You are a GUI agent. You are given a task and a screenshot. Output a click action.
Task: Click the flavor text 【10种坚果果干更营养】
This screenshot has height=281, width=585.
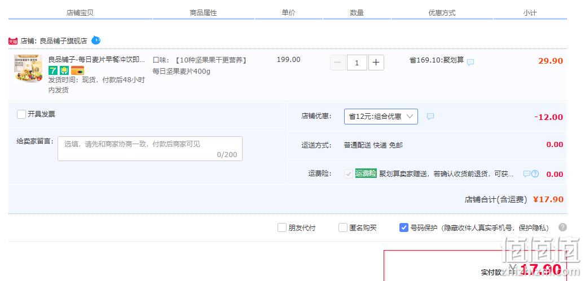point(210,60)
